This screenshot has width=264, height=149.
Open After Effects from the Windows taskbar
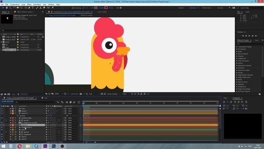(x=45, y=146)
